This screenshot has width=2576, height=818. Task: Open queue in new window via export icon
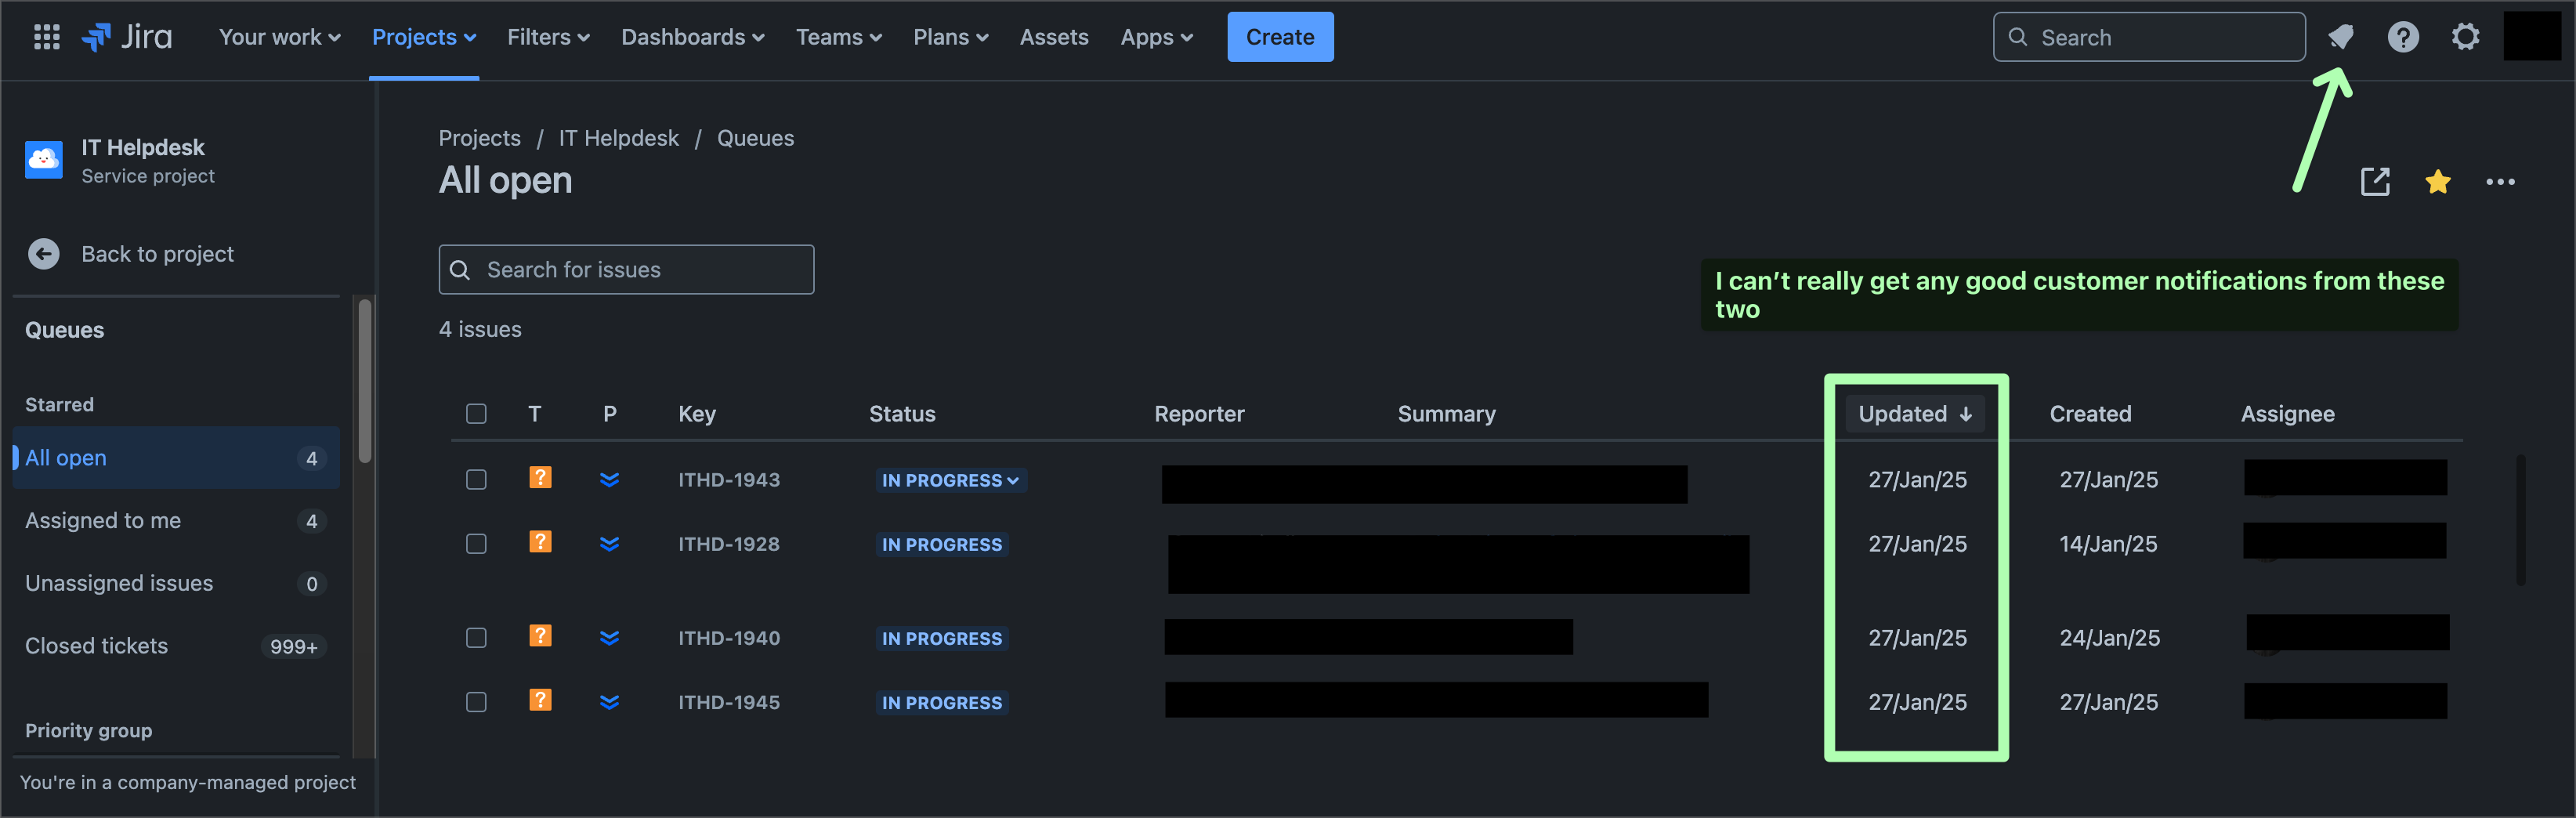tap(2375, 181)
